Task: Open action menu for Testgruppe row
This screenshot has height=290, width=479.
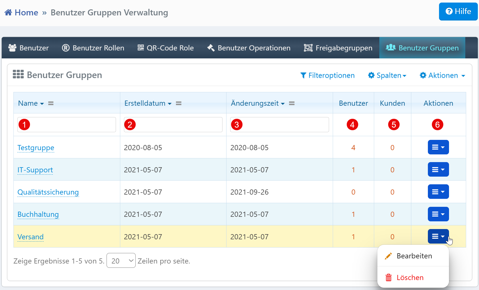Action: click(438, 147)
